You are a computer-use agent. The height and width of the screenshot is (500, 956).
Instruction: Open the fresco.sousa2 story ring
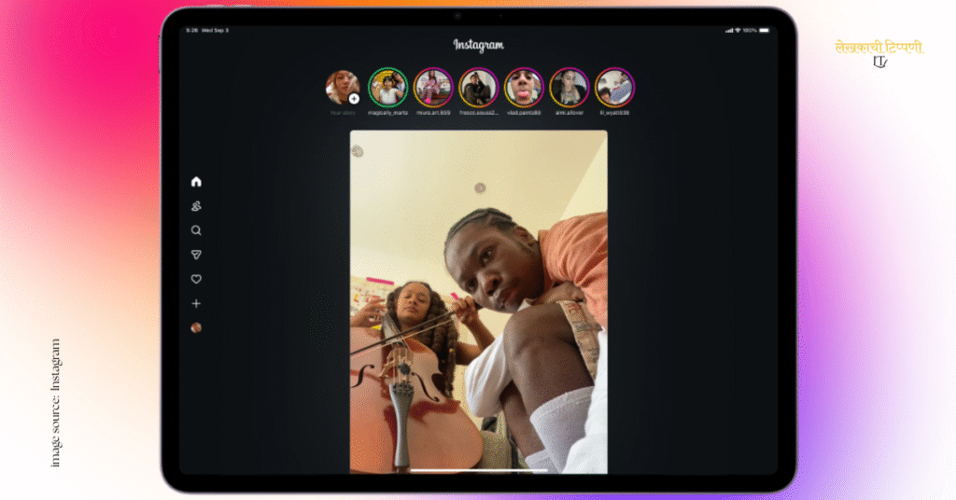pos(478,87)
